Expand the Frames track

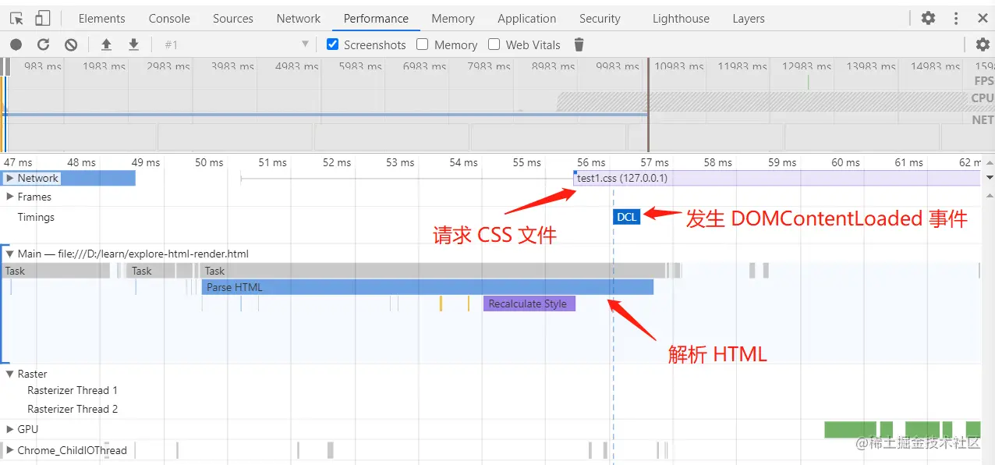point(10,197)
